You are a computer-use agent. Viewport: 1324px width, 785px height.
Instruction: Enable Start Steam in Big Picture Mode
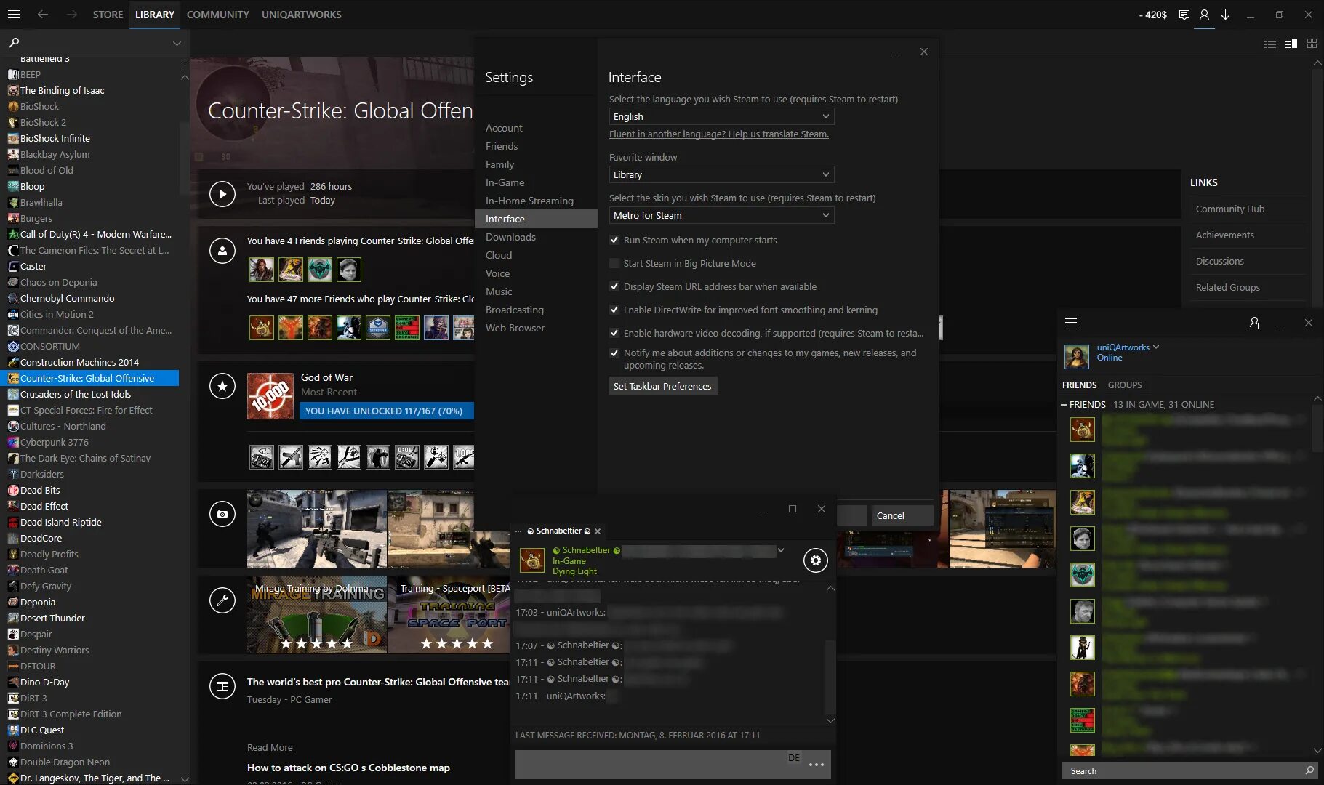[614, 263]
